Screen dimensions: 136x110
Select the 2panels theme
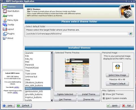[38, 53]
